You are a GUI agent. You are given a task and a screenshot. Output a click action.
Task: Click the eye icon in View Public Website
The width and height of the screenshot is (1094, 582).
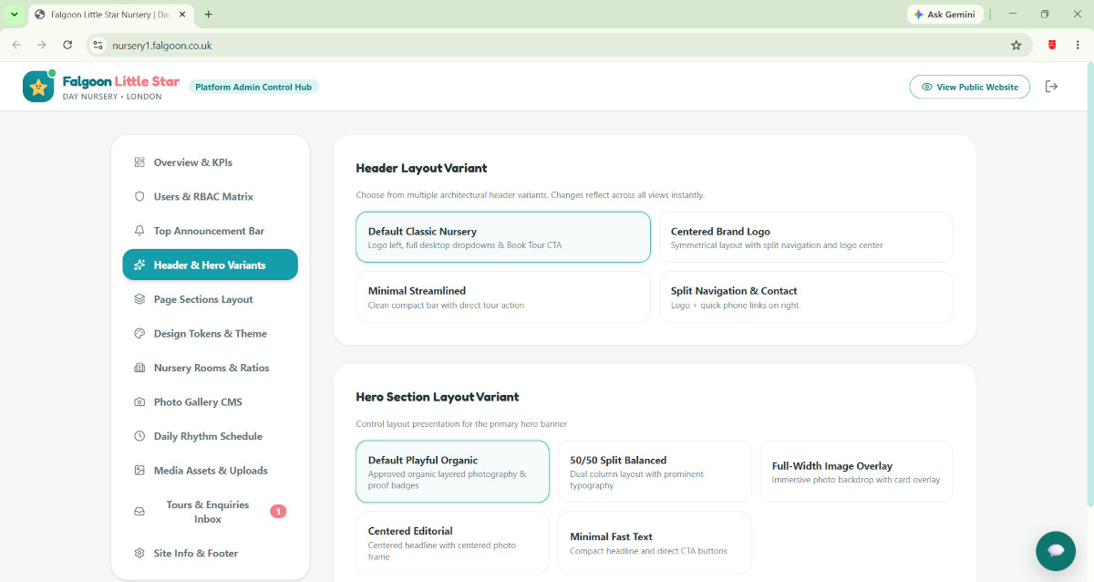(x=927, y=87)
